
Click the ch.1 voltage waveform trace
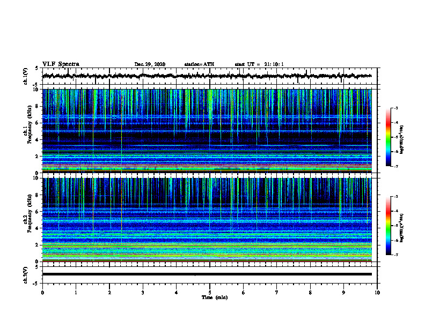coord(207,76)
